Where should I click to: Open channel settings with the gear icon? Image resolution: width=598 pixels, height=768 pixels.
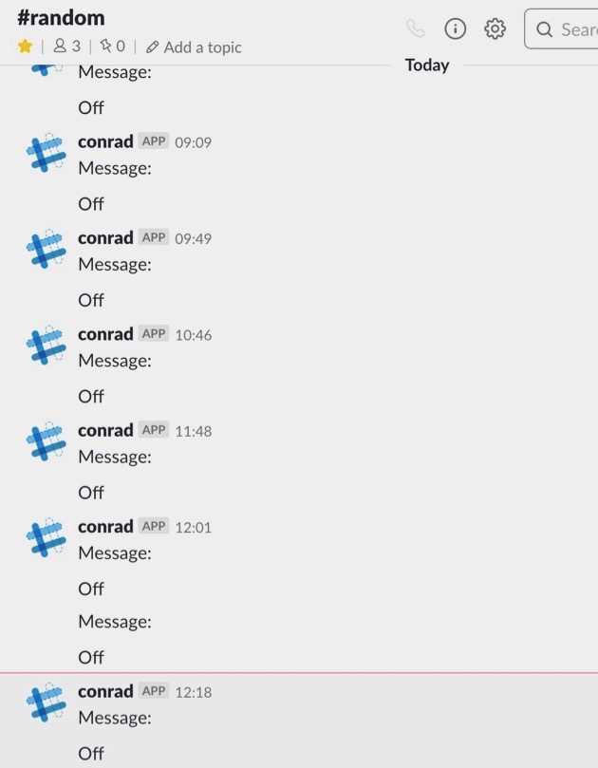click(x=495, y=28)
